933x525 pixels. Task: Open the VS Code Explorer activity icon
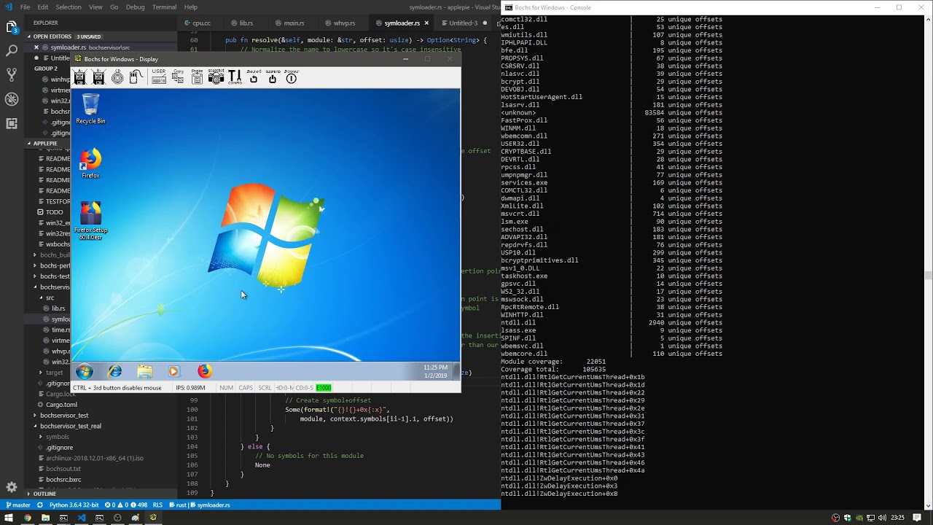(x=12, y=27)
